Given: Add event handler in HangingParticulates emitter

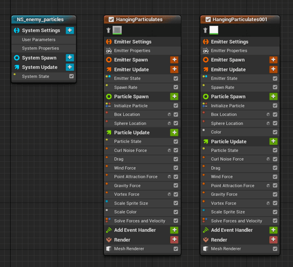Looking at the screenshot, I should tap(174, 230).
